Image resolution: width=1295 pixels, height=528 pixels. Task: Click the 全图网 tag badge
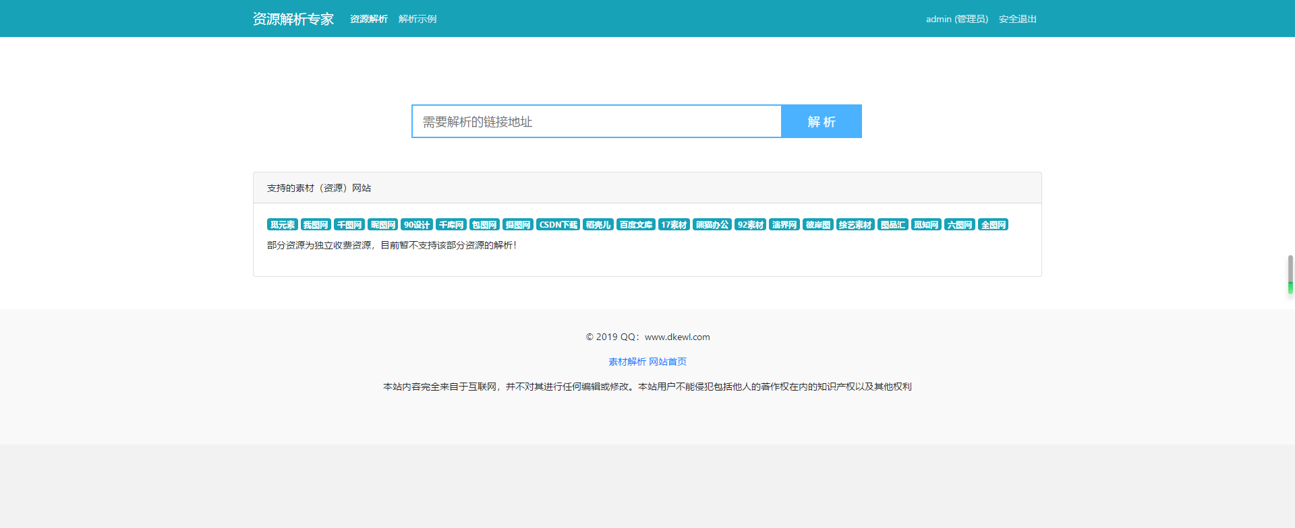click(x=993, y=225)
